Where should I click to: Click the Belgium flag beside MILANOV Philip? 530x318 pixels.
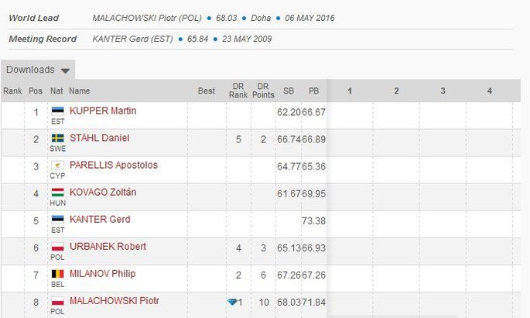click(57, 274)
